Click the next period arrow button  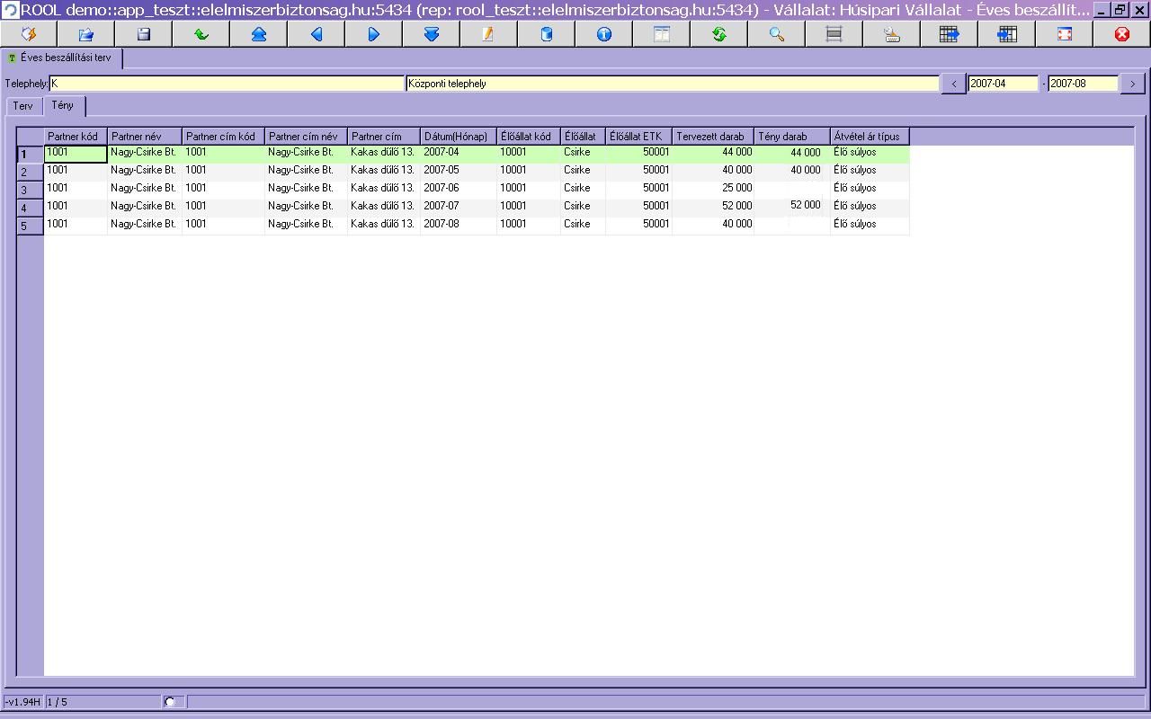click(1133, 84)
